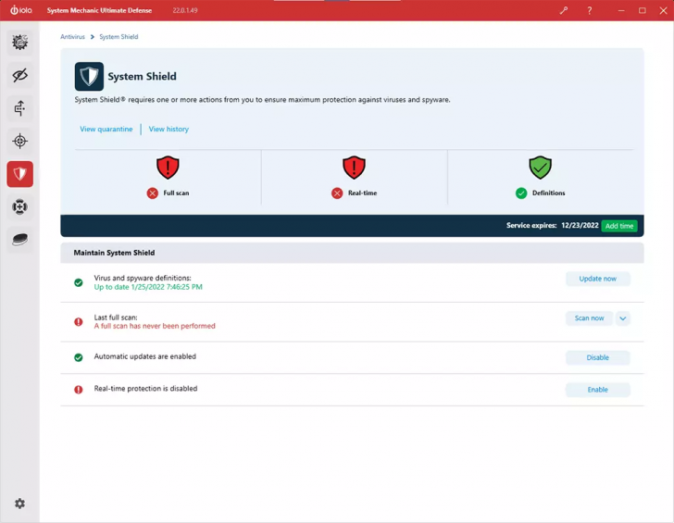Viewport: 674px width, 523px height.
Task: Click the System Shield logo icon
Action: [89, 76]
